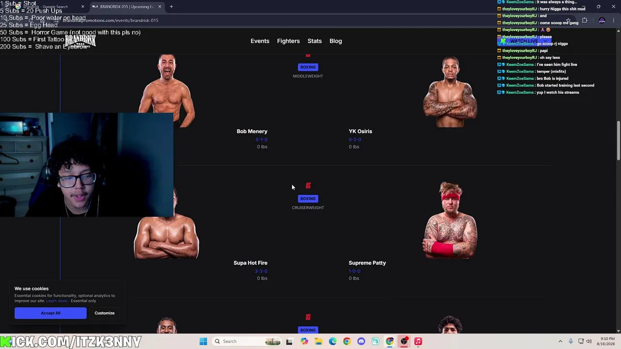
Task: Restore down the browser window
Action: (x=598, y=7)
